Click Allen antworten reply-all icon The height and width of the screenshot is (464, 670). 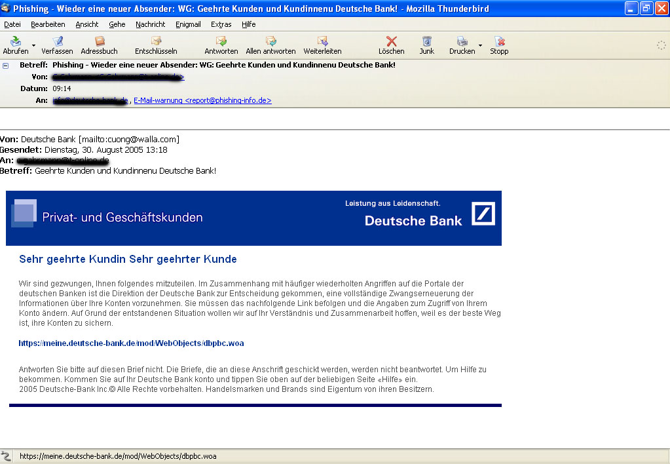(270, 41)
